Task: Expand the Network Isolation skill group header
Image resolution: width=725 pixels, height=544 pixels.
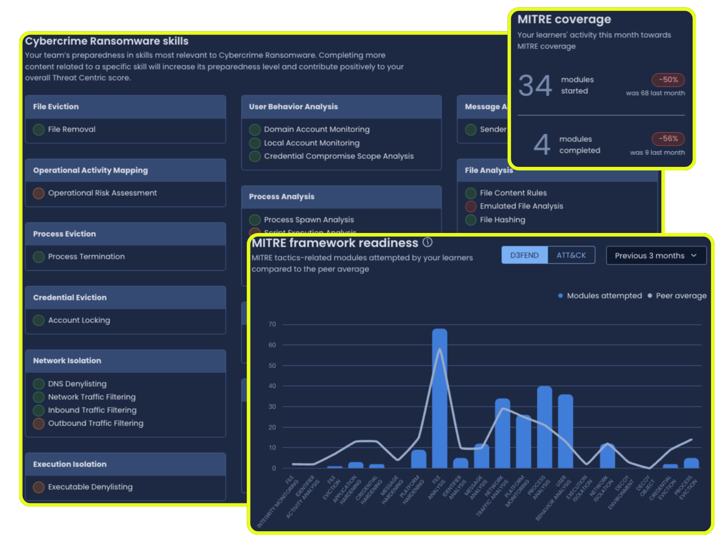Action: (x=125, y=361)
